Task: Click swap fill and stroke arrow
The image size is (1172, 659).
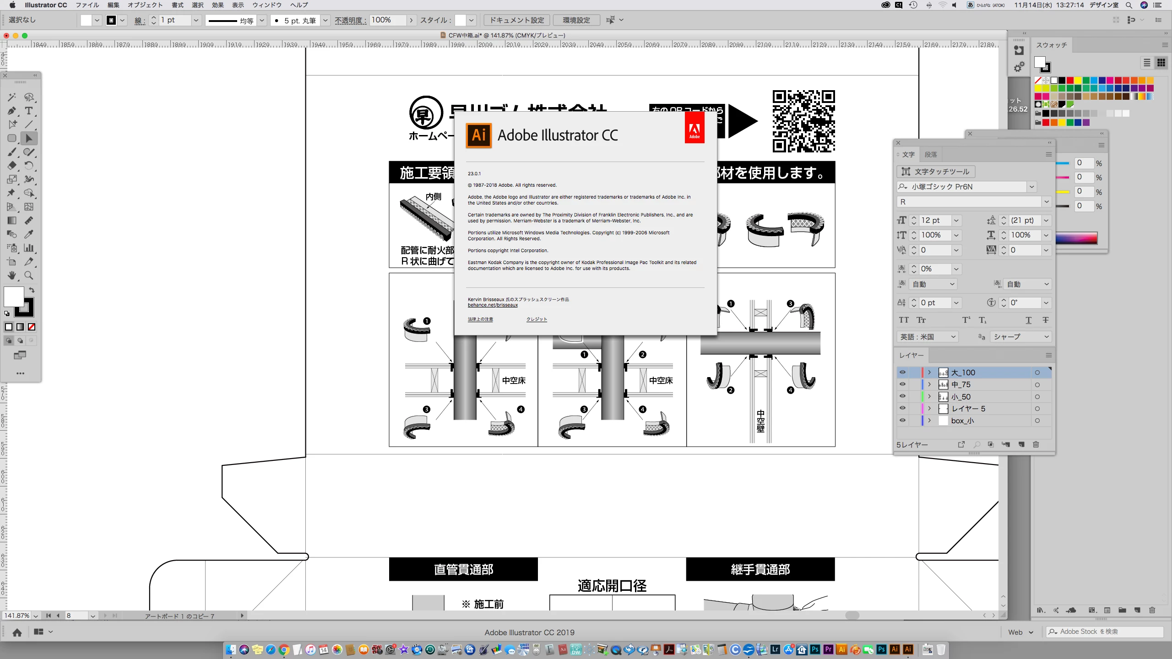Action: (32, 290)
